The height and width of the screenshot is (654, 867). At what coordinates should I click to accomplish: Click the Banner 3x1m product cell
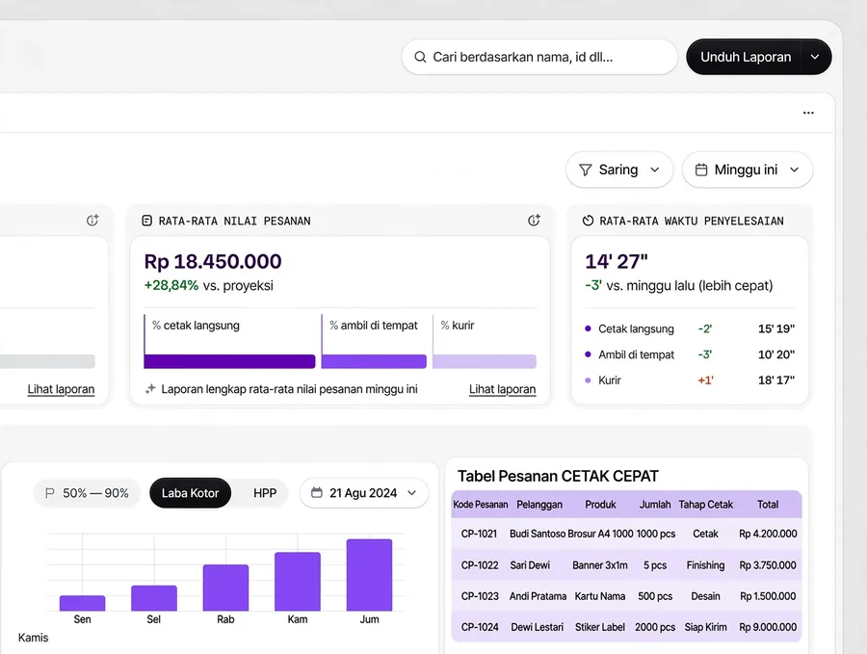point(600,565)
